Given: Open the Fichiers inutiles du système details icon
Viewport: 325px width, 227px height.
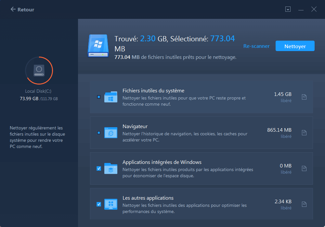Looking at the screenshot, I should (304, 97).
